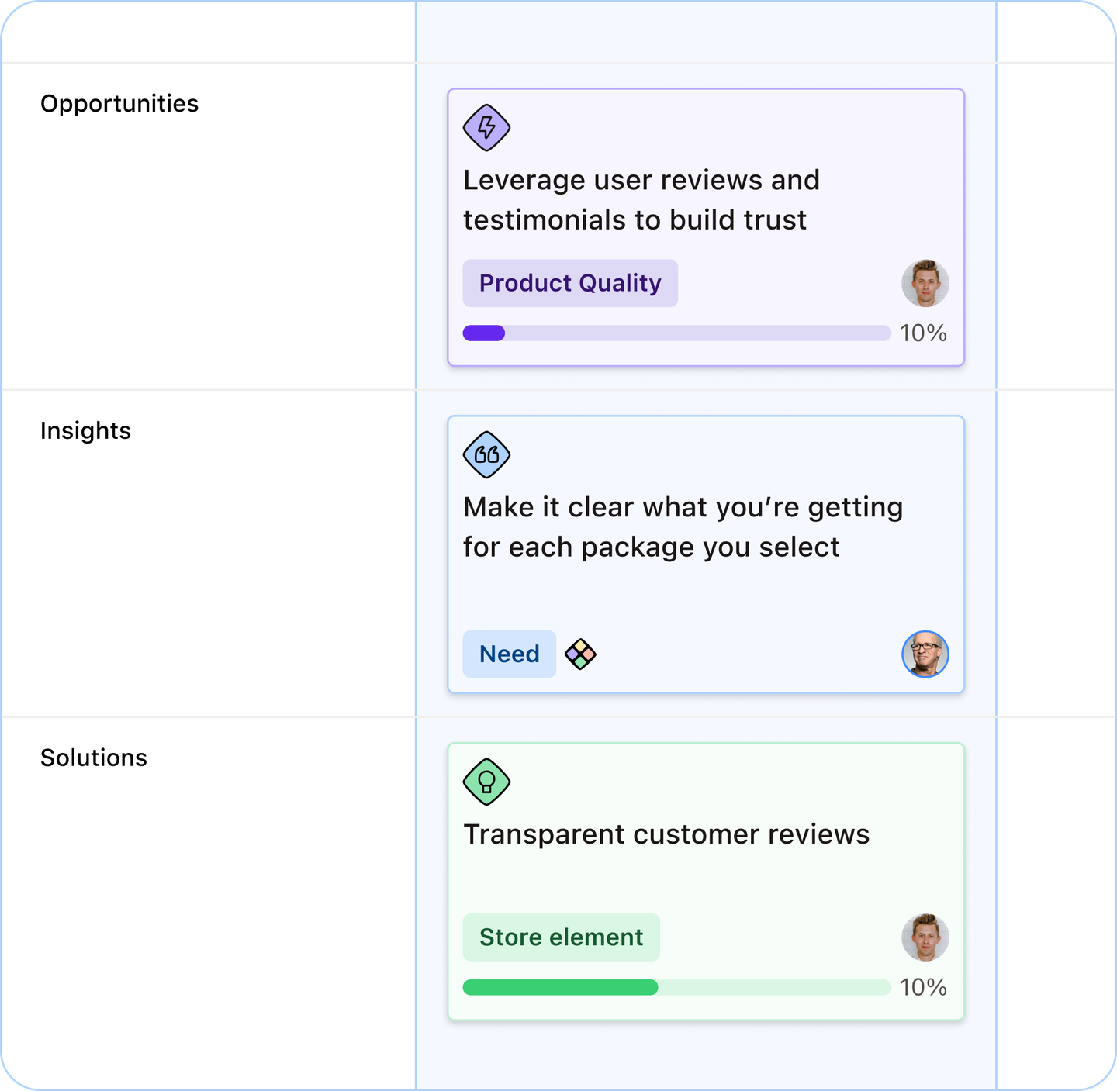Image resolution: width=1117 pixels, height=1091 pixels.
Task: Open "Leverage user reviews and testimonials" card title
Action: (641, 200)
